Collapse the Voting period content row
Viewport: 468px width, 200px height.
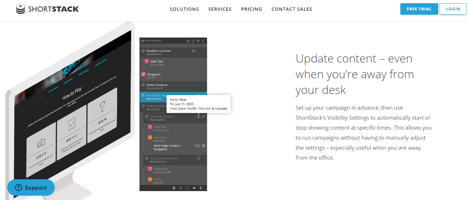click(146, 158)
